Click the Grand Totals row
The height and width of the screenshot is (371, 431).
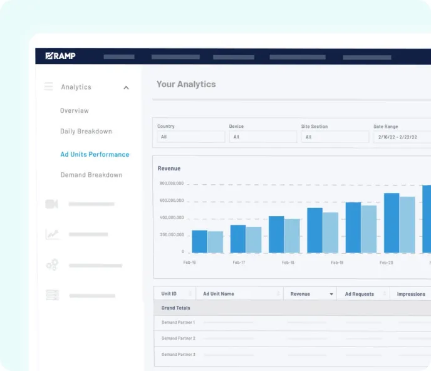point(293,308)
